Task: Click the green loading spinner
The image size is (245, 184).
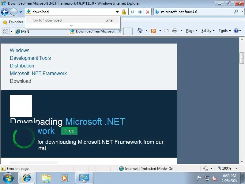Action: pyautogui.click(x=24, y=138)
